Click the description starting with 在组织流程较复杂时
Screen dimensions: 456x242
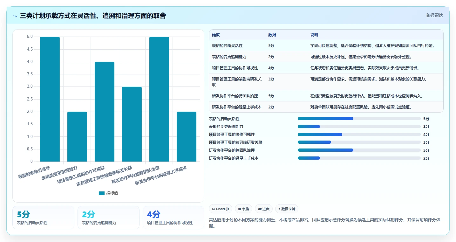click(367, 96)
